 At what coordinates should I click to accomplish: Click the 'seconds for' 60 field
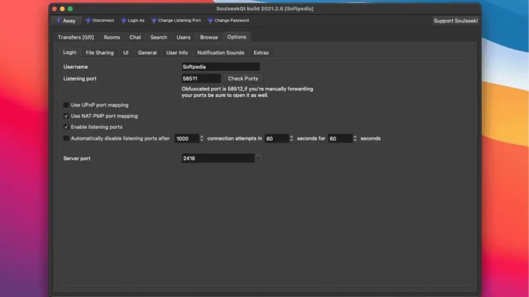[x=340, y=138]
